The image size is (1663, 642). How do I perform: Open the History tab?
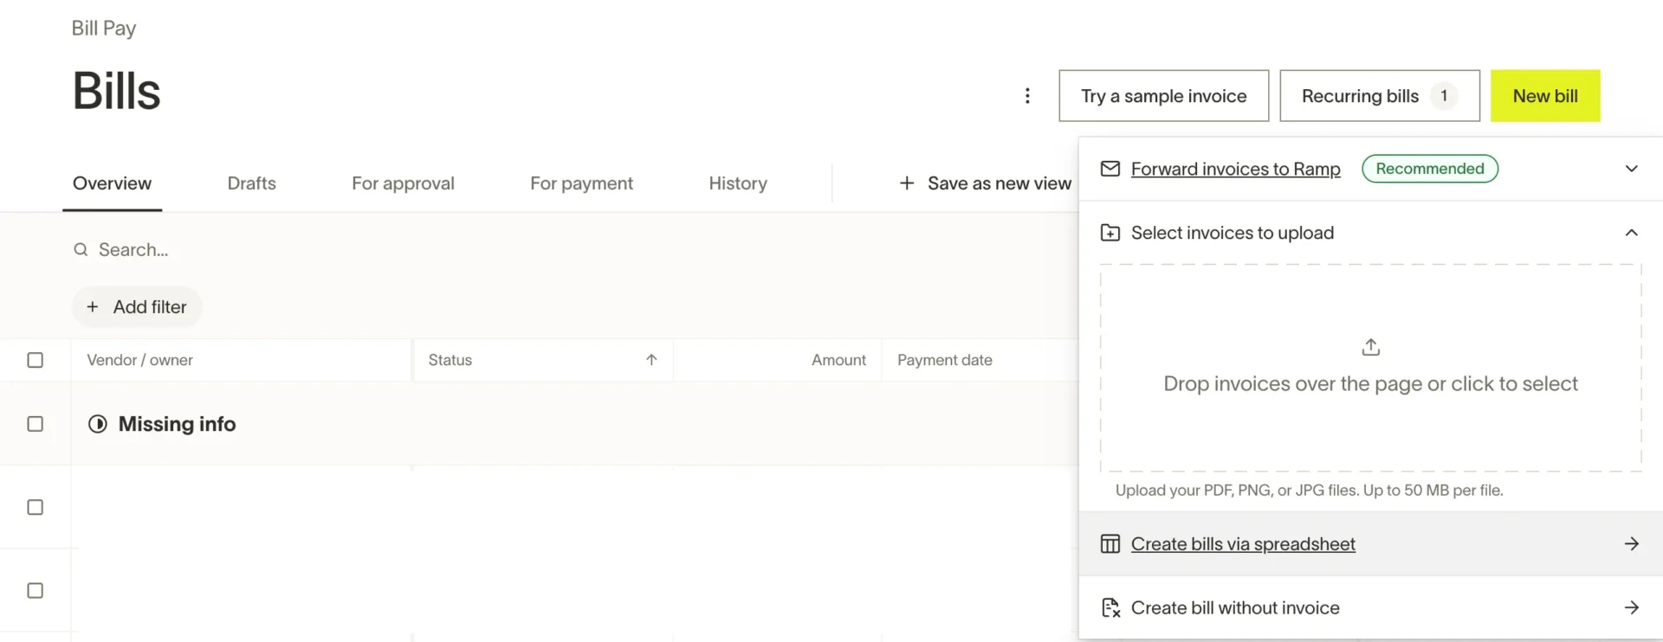(x=738, y=183)
